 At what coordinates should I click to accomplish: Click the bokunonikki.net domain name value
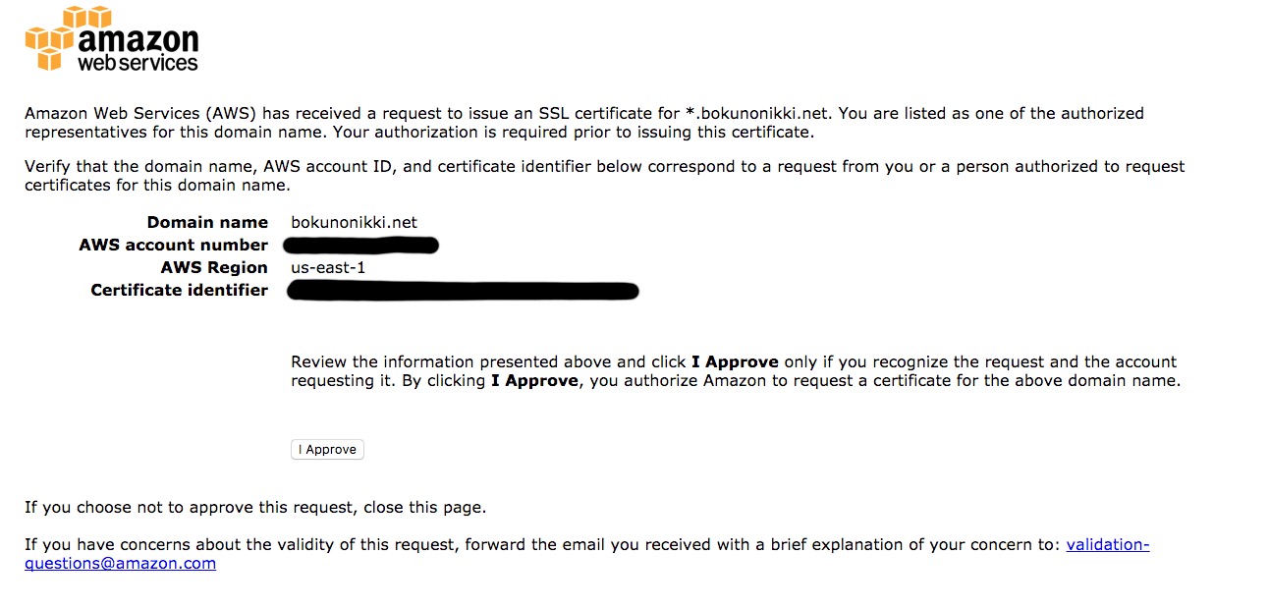(x=354, y=222)
